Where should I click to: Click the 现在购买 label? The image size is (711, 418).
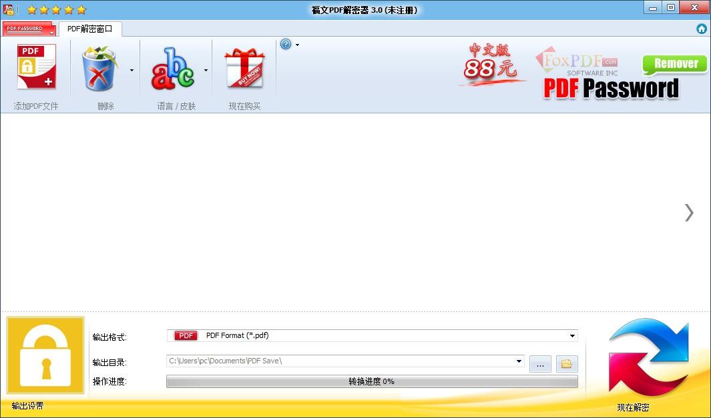[x=244, y=106]
